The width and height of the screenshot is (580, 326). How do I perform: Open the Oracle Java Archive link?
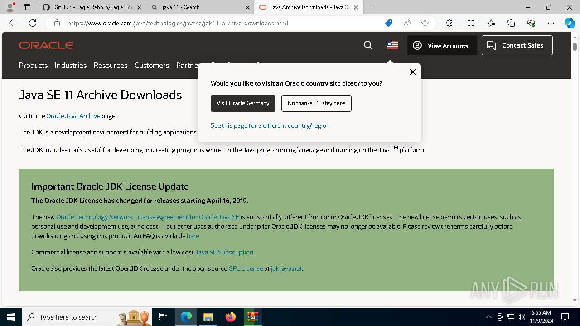tap(73, 116)
